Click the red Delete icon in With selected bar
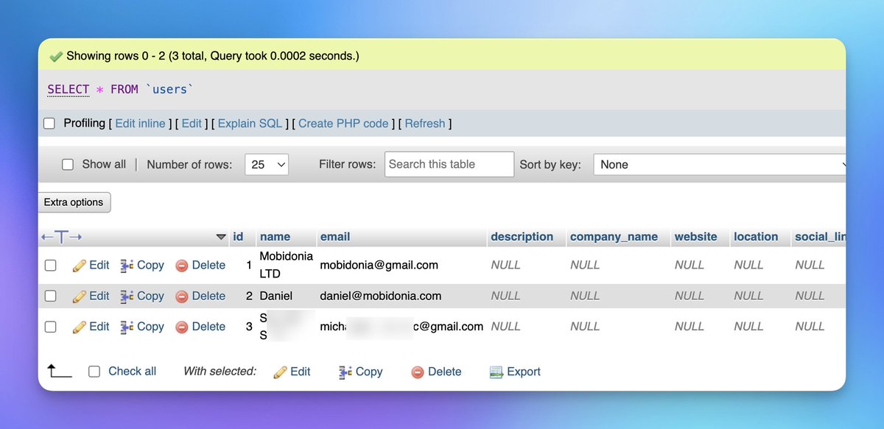This screenshot has width=884, height=429. point(418,372)
